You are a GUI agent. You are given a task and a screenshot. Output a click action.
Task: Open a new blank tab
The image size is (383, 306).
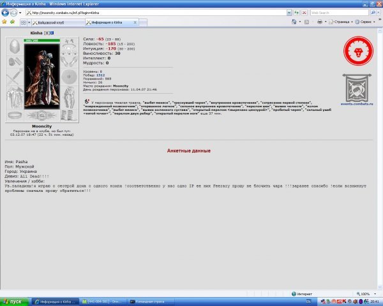coord(143,22)
